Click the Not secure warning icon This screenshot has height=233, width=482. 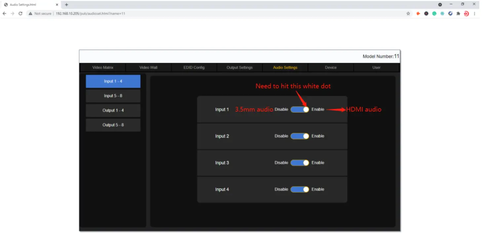pos(30,14)
